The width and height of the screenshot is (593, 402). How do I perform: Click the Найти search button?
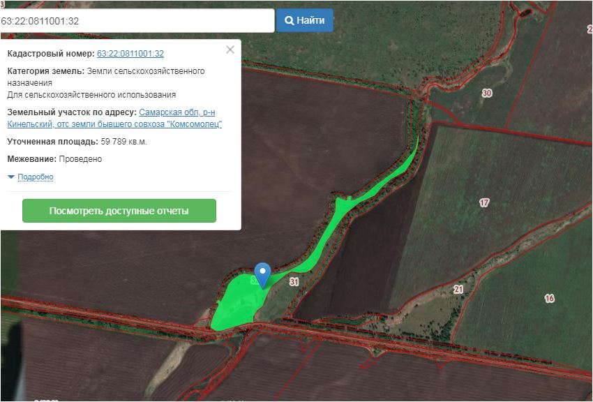pos(304,20)
